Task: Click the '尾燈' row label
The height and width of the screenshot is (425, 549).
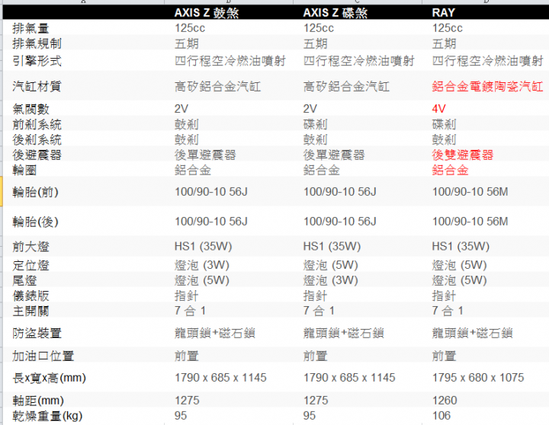Action: (x=24, y=280)
